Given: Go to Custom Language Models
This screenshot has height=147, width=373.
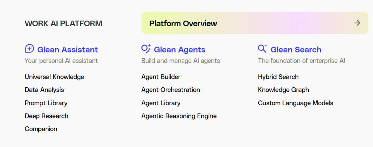Looking at the screenshot, I should point(295,103).
